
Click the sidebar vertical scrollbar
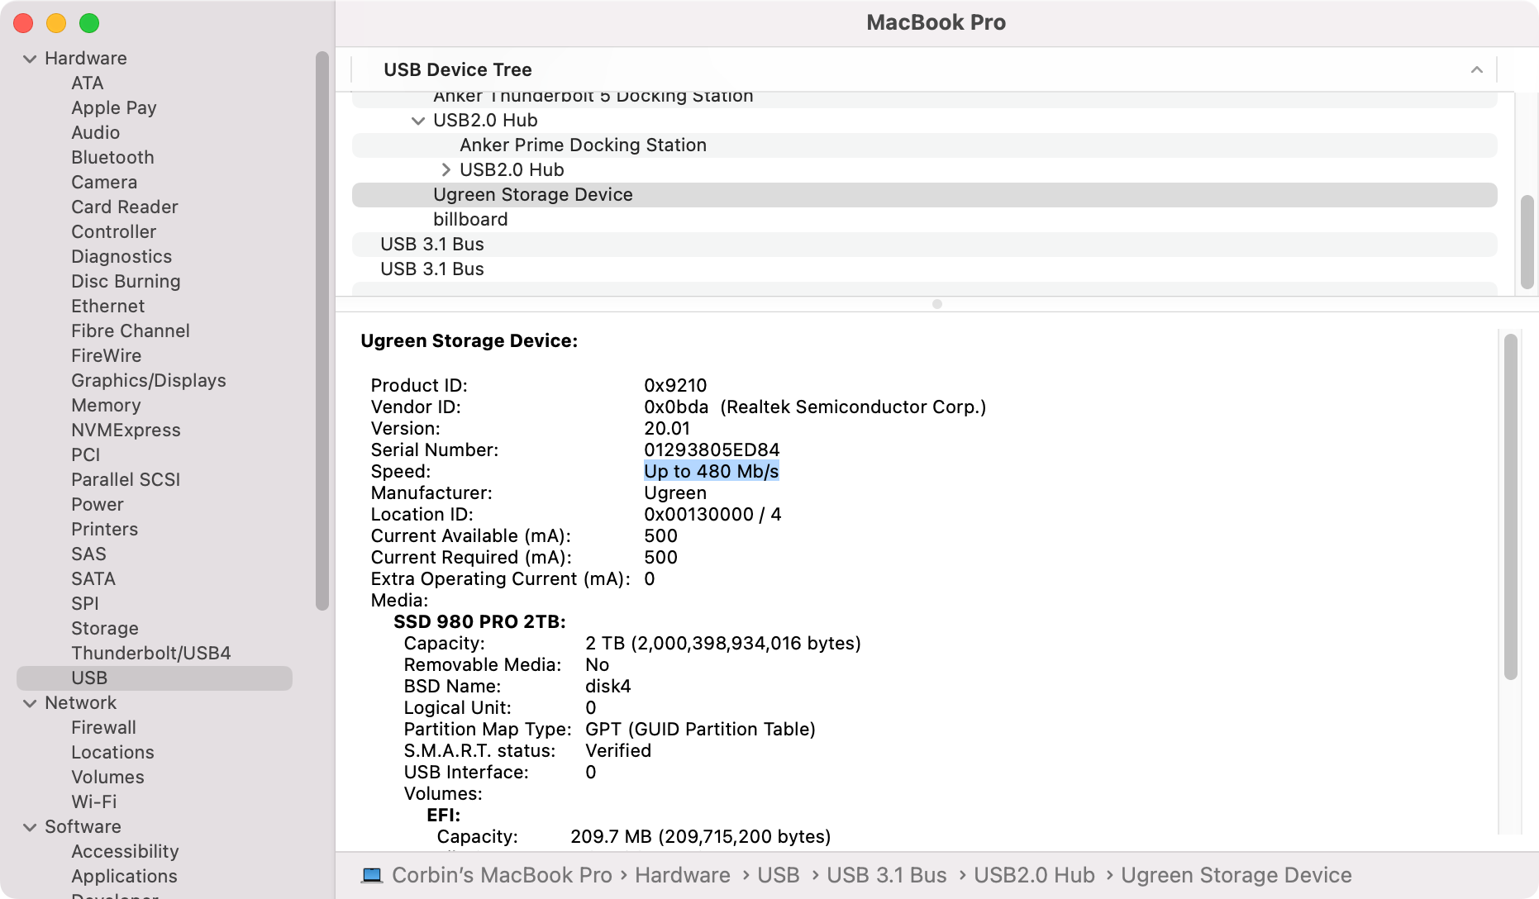click(322, 331)
